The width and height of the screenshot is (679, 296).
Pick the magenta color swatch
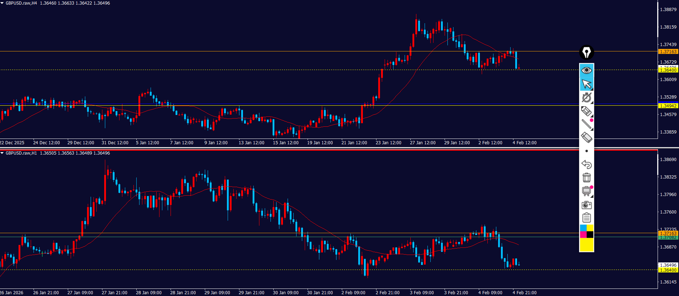click(583, 235)
